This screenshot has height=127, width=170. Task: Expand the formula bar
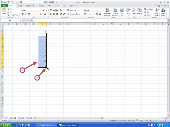point(168,21)
